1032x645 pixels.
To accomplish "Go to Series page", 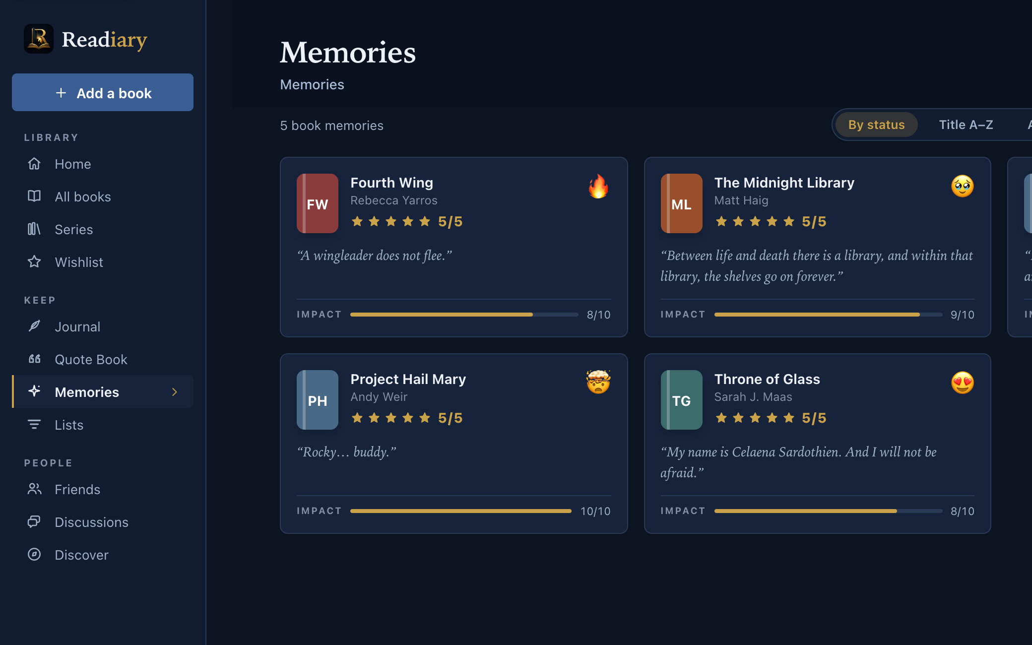I will coord(103,229).
